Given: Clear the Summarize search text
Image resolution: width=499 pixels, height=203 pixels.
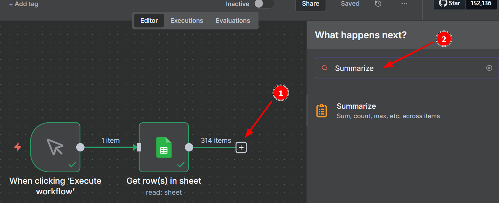Looking at the screenshot, I should click(x=489, y=68).
